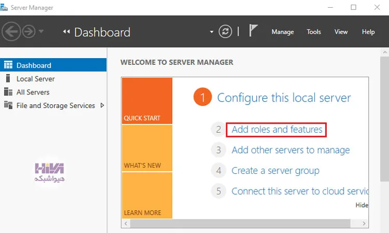Select Dashboard in the navigation pane
Image resolution: width=389 pixels, height=233 pixels.
[53, 65]
